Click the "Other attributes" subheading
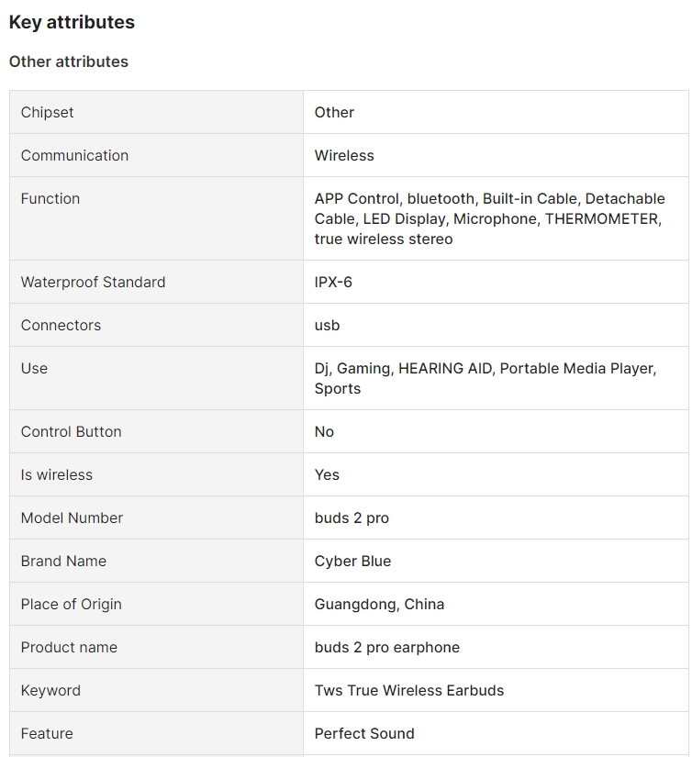The height and width of the screenshot is (757, 692). pyautogui.click(x=69, y=61)
